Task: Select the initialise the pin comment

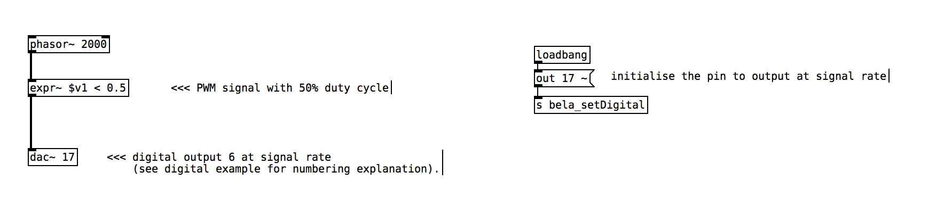Action: 749,76
